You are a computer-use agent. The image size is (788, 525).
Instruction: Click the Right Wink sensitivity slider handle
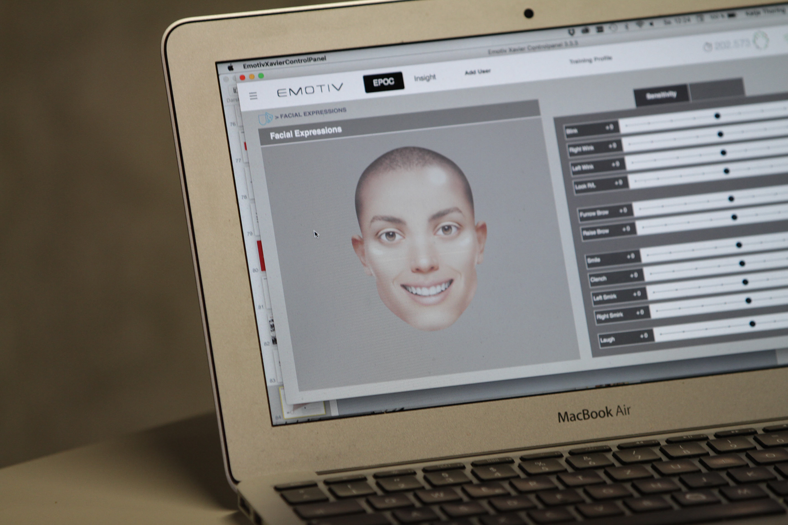click(x=720, y=134)
